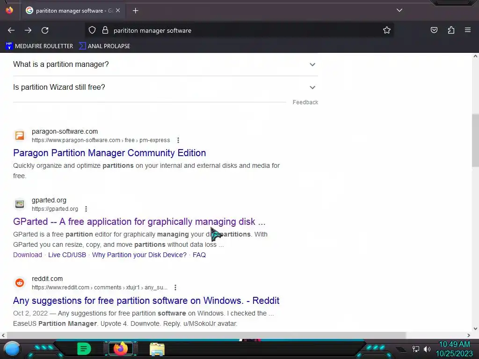The height and width of the screenshot is (359, 479).
Task: Open GParted Live CD/USB sublink
Action: (x=67, y=255)
